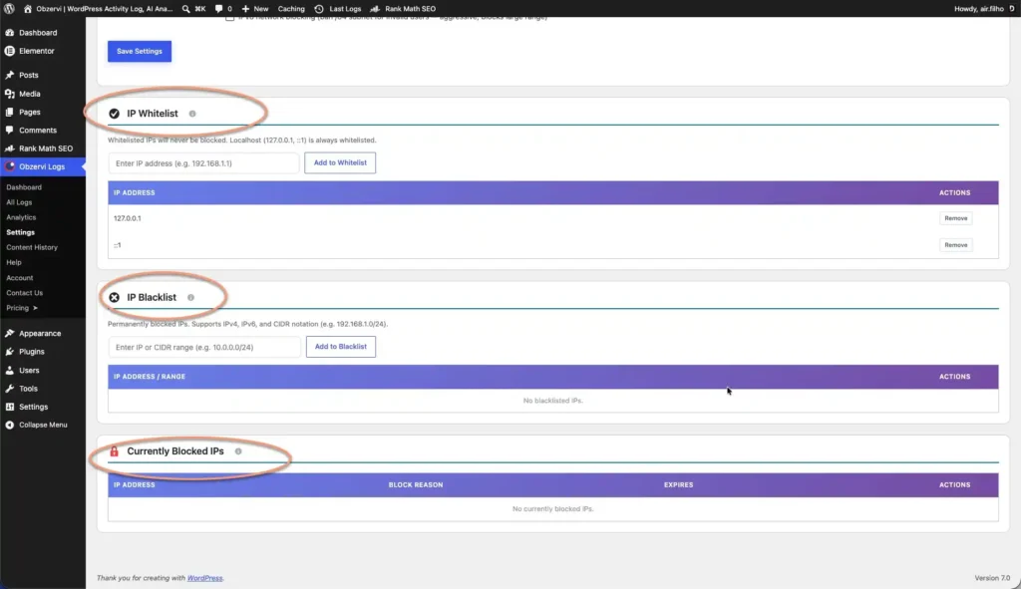Click the New plus icon in admin bar

point(245,8)
